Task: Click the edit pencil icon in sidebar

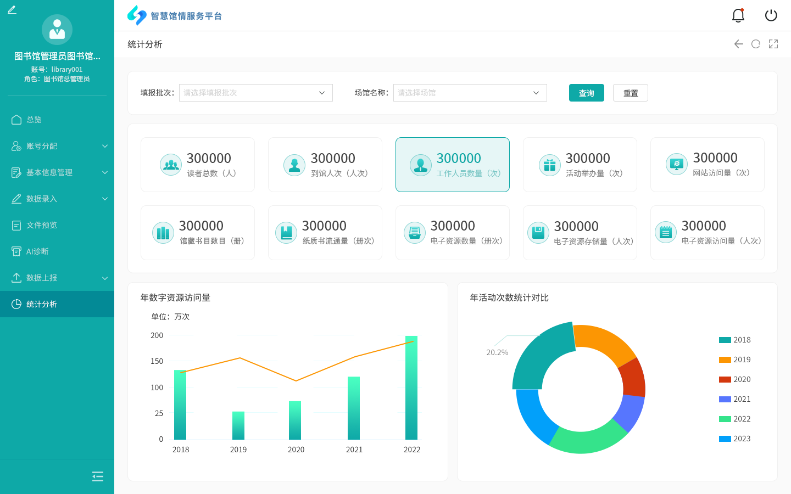Action: click(x=12, y=9)
